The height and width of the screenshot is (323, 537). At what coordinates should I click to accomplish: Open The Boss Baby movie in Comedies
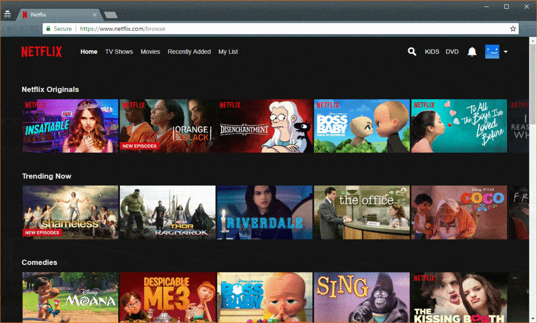(x=265, y=298)
